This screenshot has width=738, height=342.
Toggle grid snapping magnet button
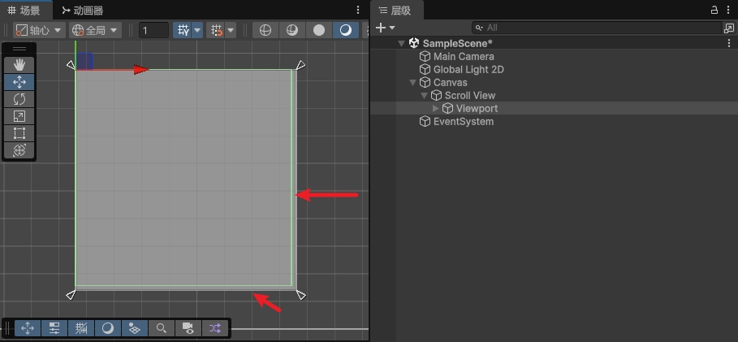[x=216, y=31]
